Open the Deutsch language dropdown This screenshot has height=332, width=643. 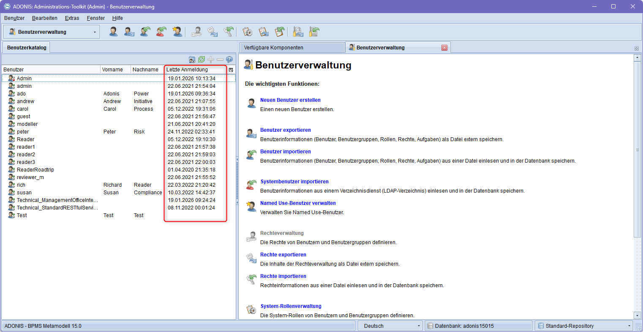click(x=419, y=326)
